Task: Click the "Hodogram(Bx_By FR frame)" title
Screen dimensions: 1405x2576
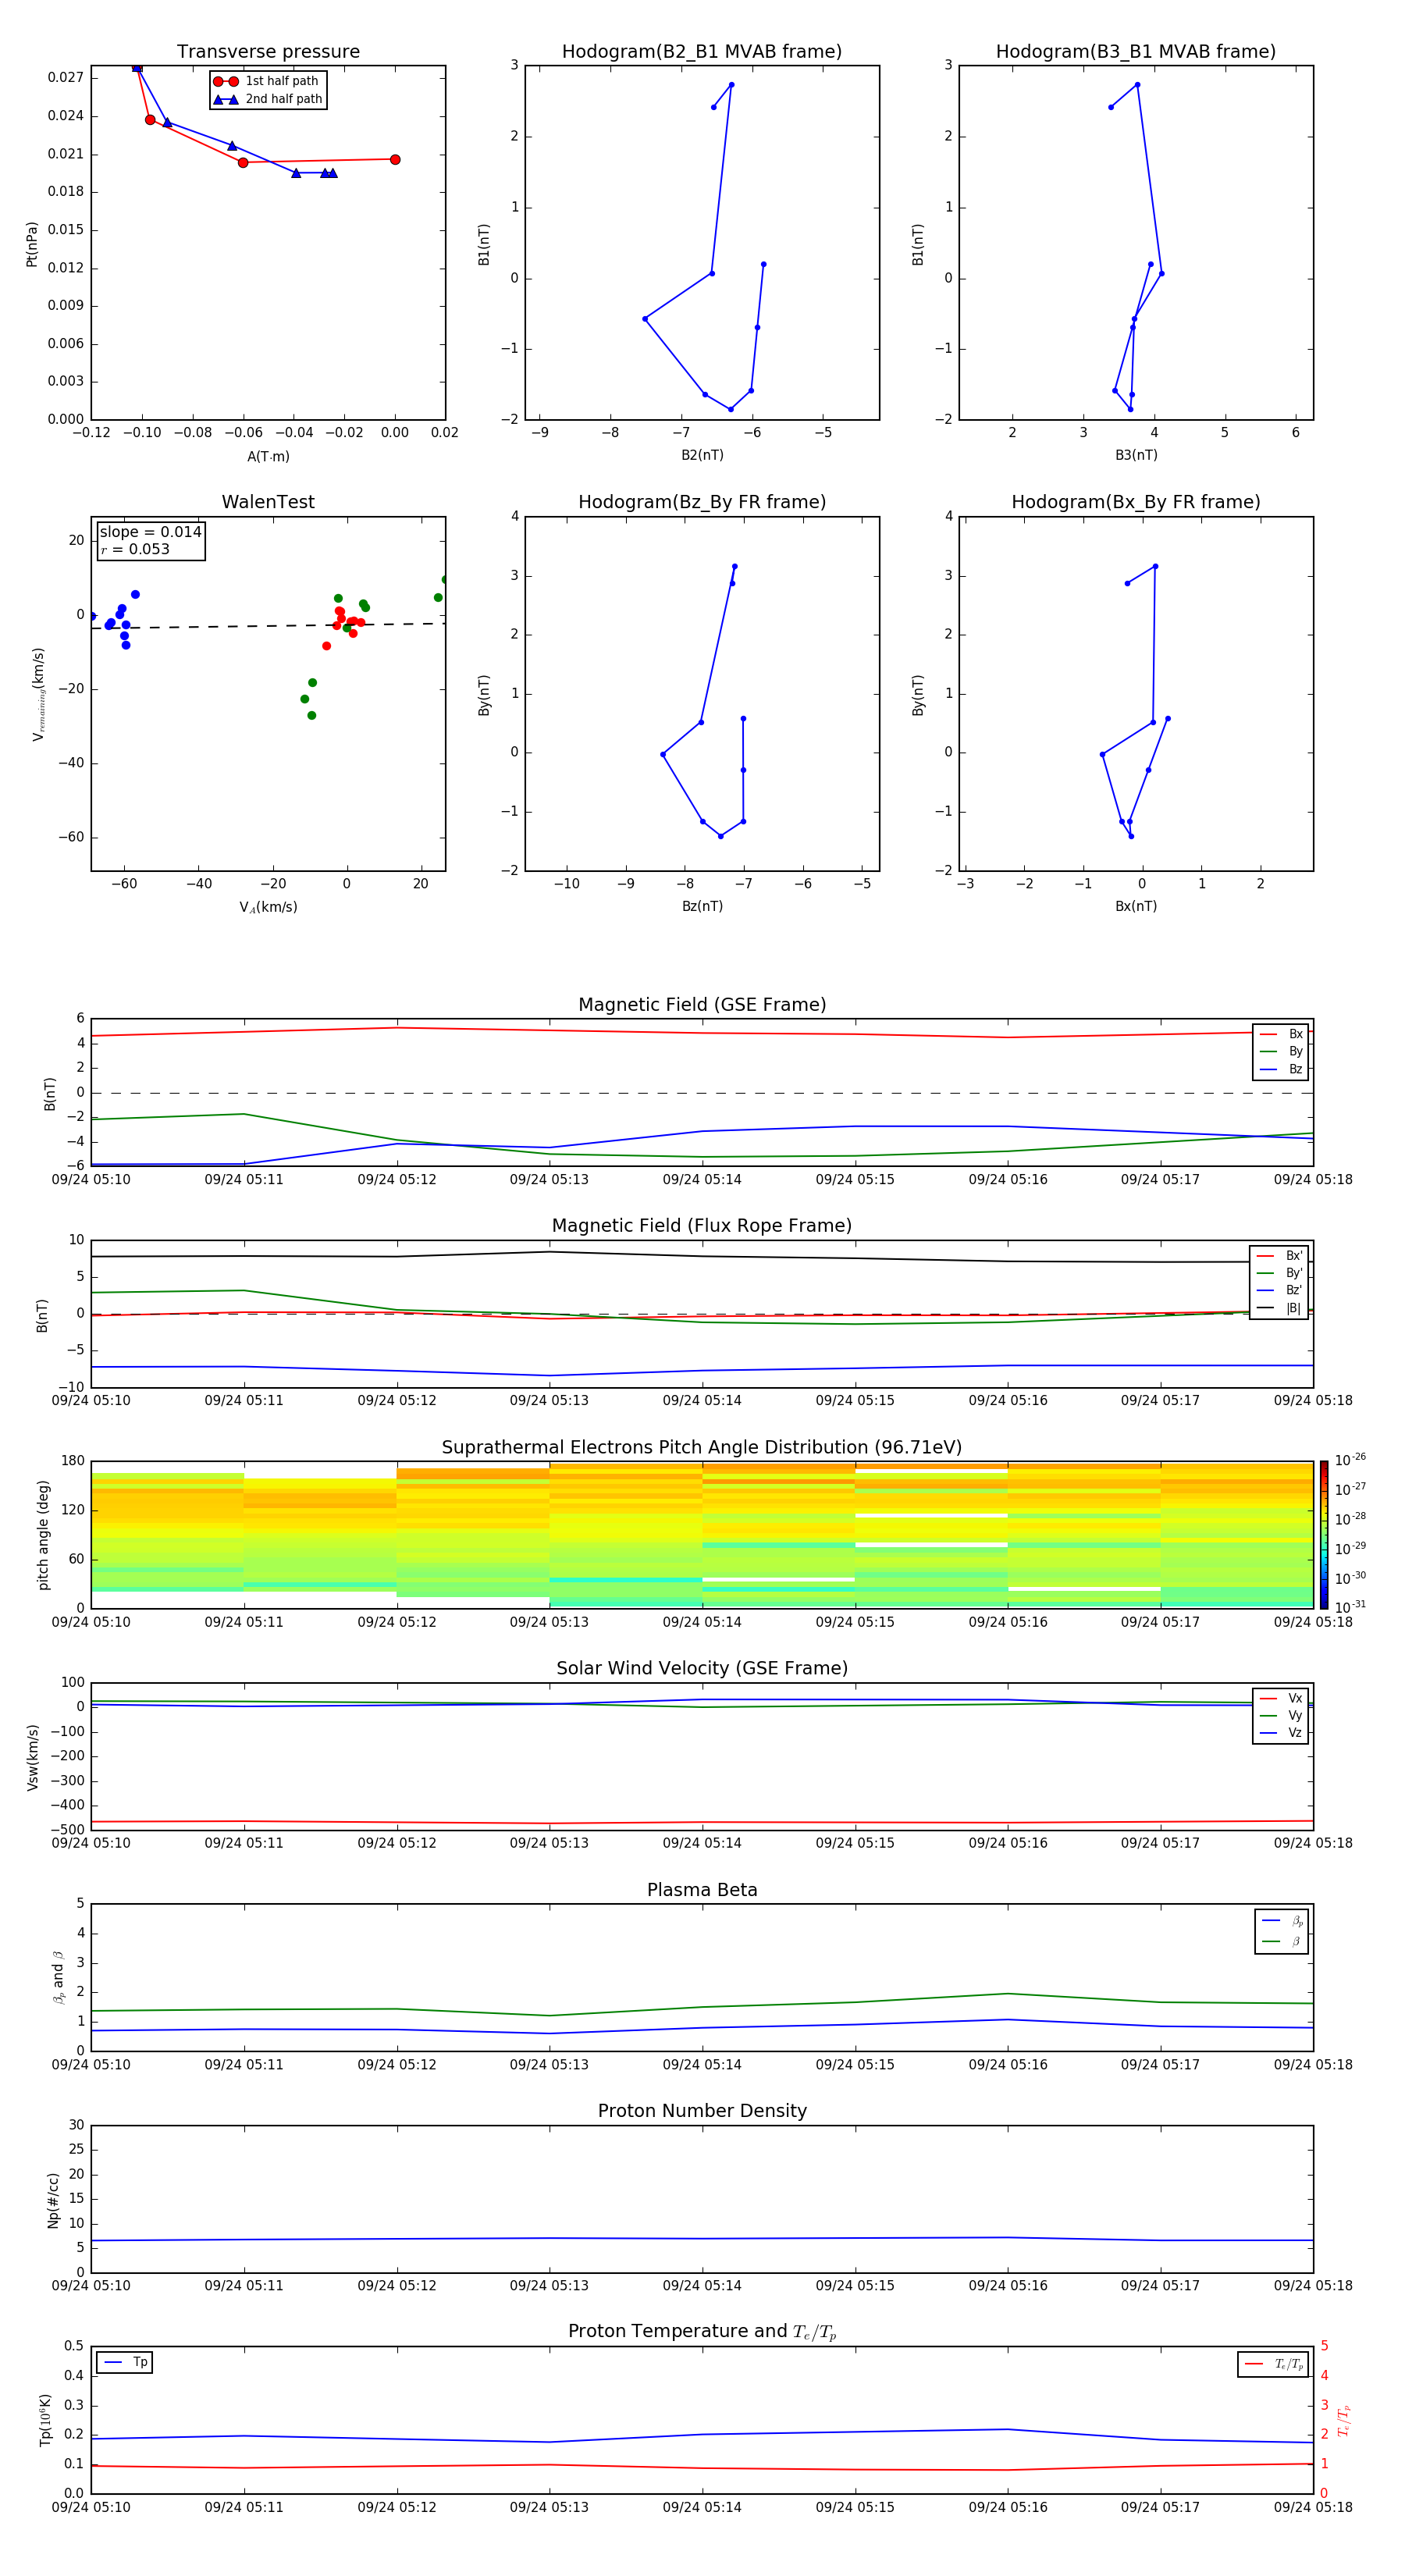Action: (x=1136, y=502)
